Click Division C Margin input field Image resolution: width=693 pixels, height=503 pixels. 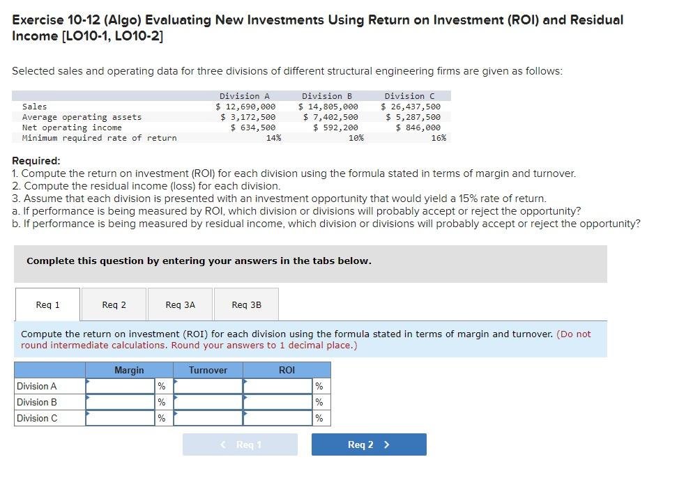(x=120, y=418)
